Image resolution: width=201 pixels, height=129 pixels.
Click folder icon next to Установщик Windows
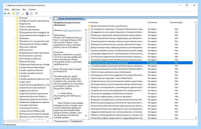point(17,108)
